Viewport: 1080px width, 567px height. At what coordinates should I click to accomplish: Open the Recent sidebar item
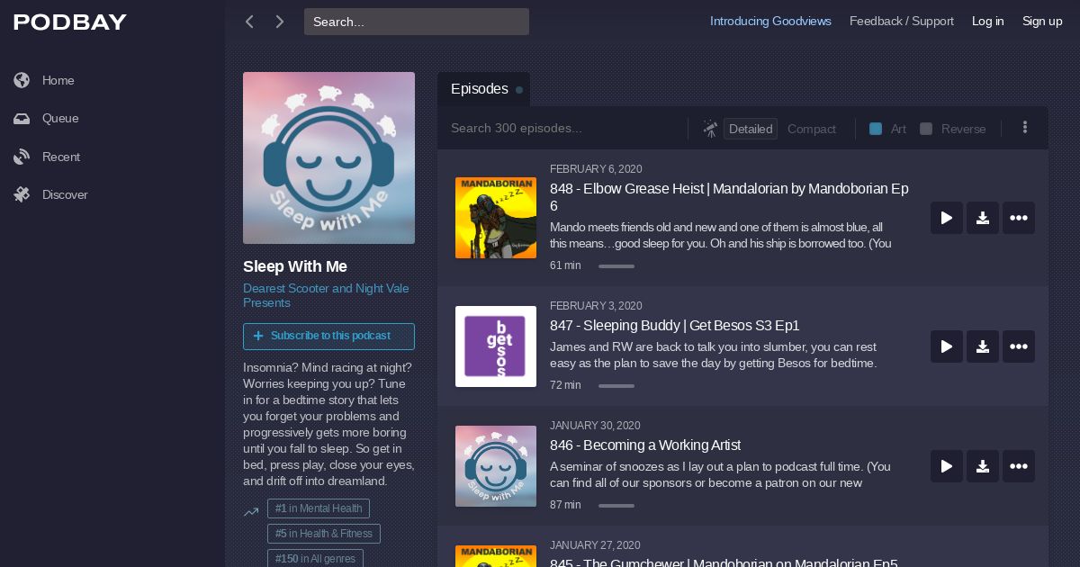(48, 157)
